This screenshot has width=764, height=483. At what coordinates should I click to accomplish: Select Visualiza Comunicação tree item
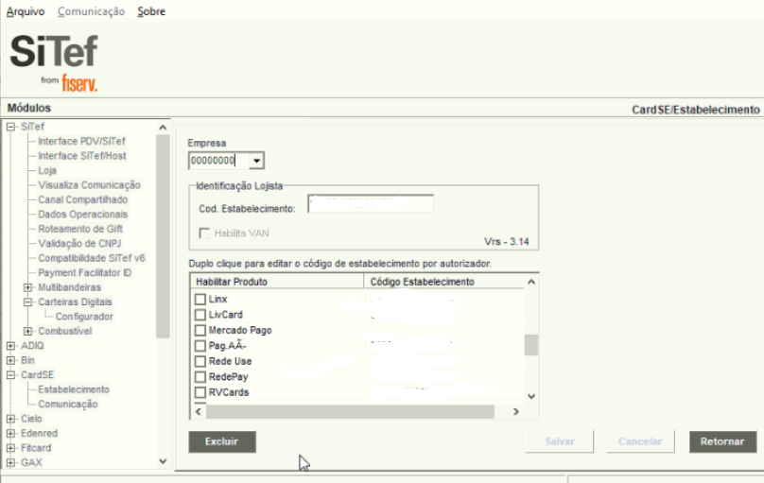89,185
